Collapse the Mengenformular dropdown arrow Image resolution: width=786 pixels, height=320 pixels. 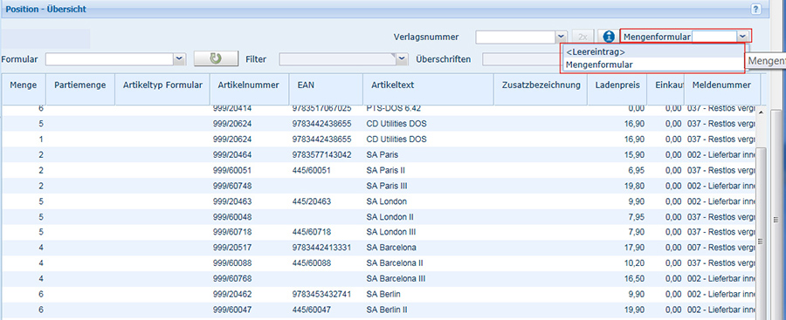[743, 36]
